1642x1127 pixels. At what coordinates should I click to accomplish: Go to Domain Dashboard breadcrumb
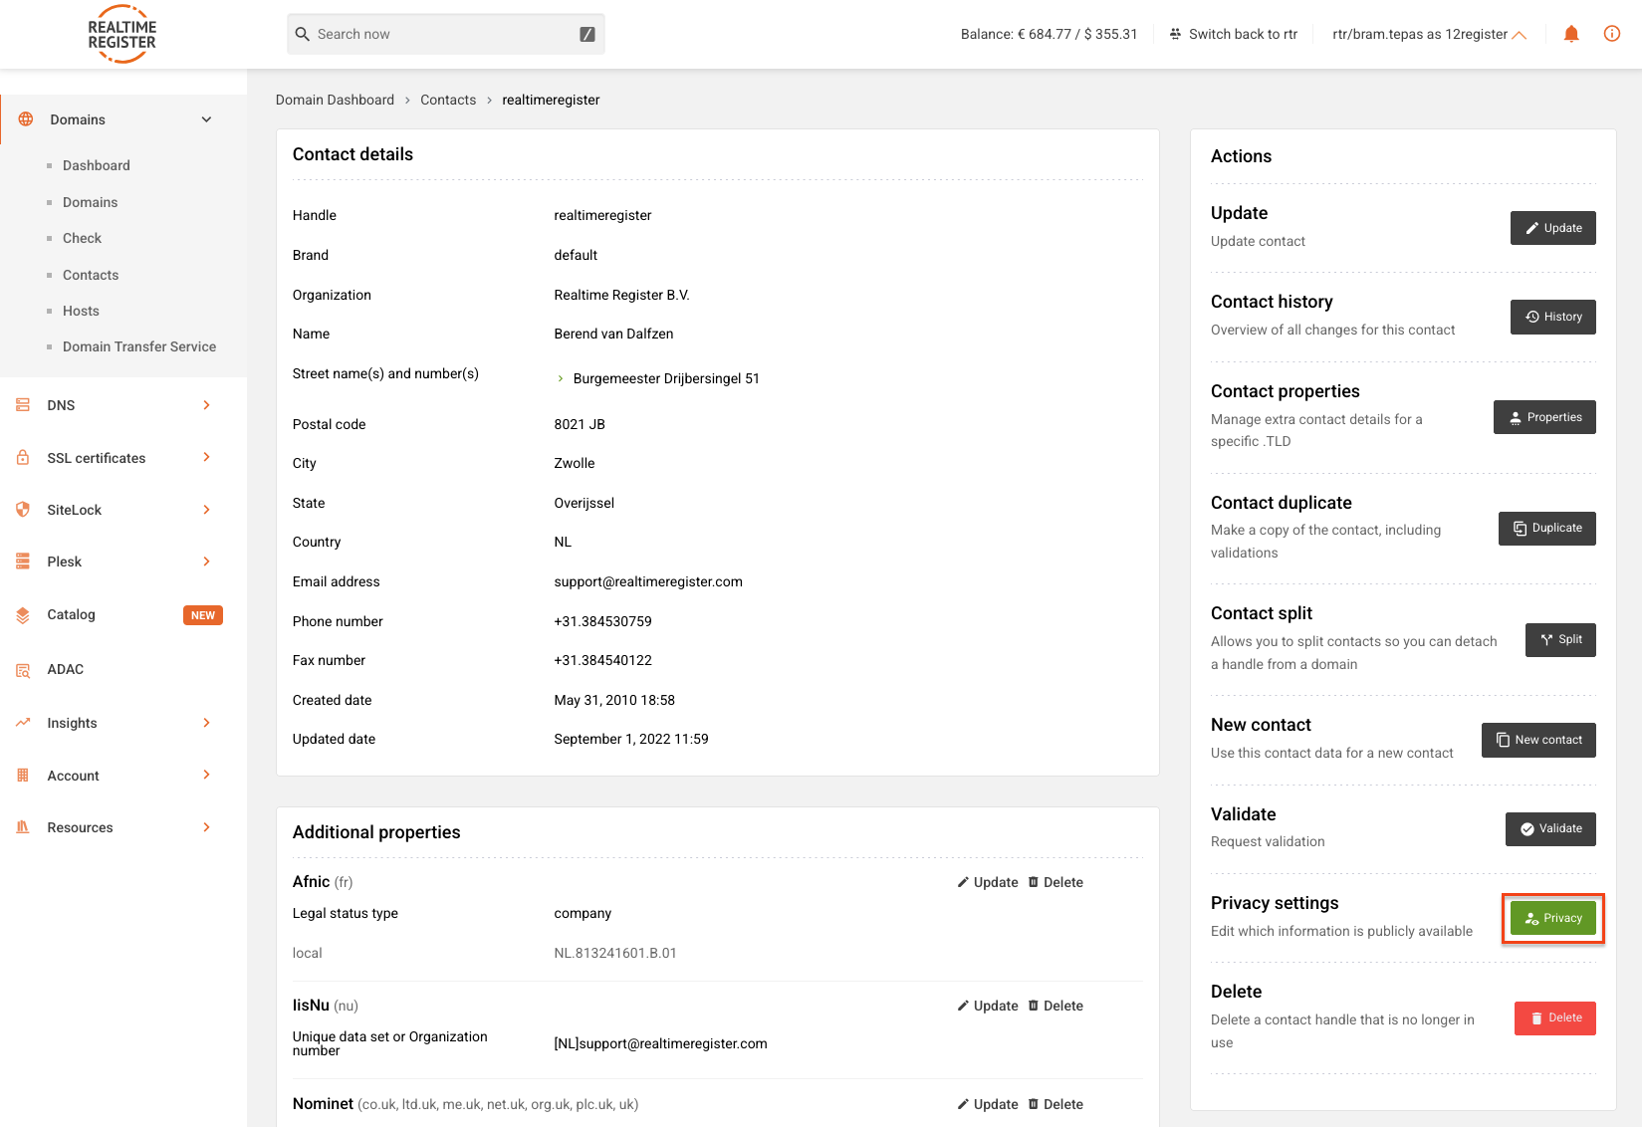335,100
